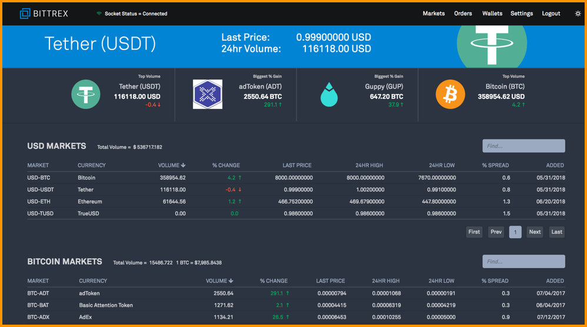Focus the Bitcoin Markets Find field
This screenshot has width=587, height=327.
(523, 262)
